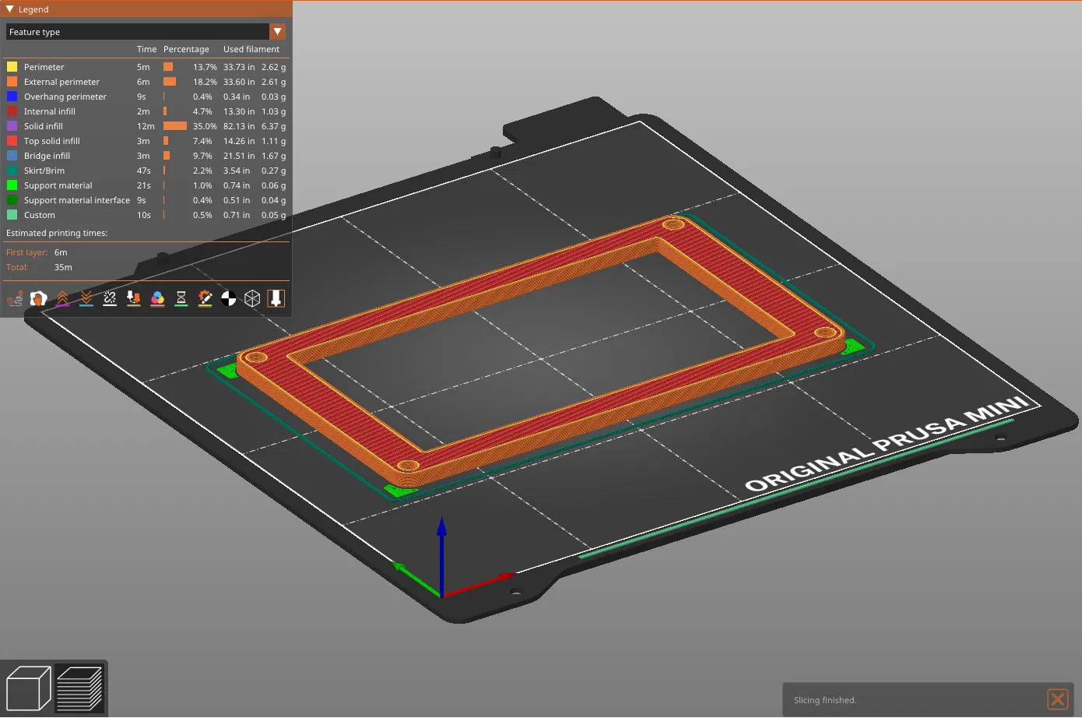Click the Percentage column header

pos(186,49)
